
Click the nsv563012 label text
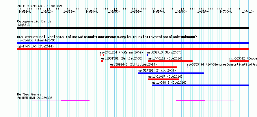pos(243,58)
